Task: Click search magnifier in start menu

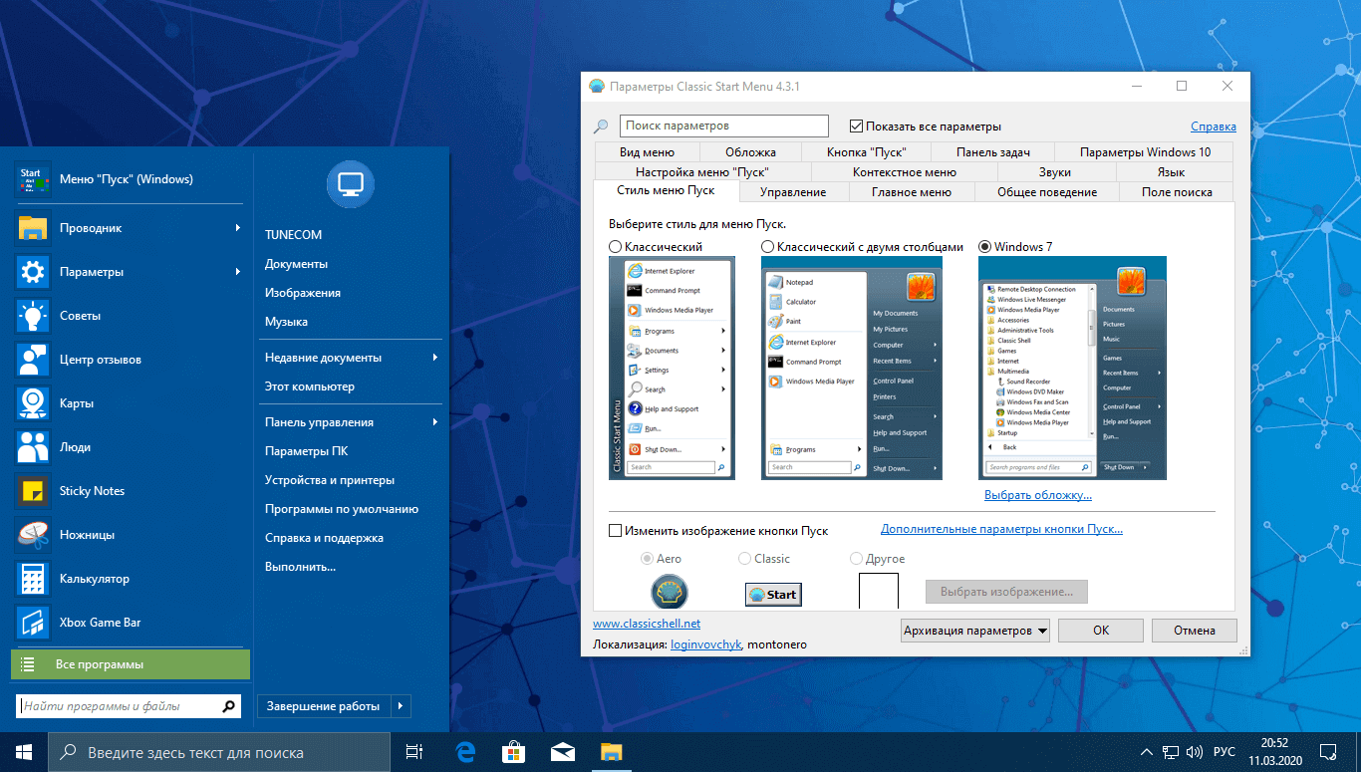Action: 229,706
